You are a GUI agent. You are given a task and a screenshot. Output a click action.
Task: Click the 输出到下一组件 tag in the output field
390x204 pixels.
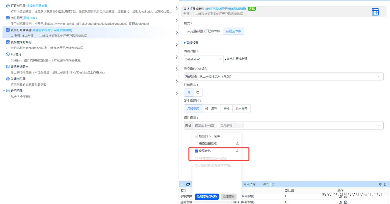pyautogui.click(x=206, y=126)
